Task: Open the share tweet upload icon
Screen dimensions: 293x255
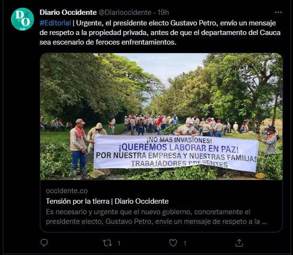Action: (x=239, y=243)
